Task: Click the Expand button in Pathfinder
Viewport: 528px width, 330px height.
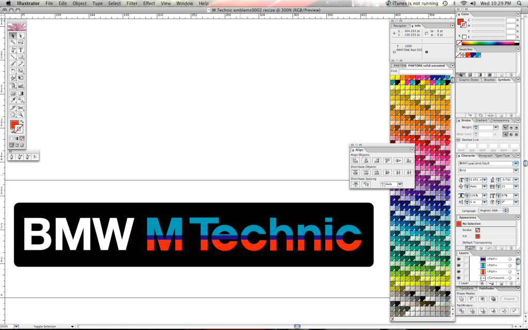Action: point(509,299)
